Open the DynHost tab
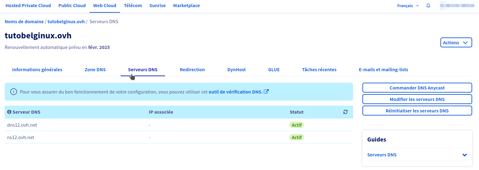Viewport: 479px width, 170px height. (x=237, y=70)
